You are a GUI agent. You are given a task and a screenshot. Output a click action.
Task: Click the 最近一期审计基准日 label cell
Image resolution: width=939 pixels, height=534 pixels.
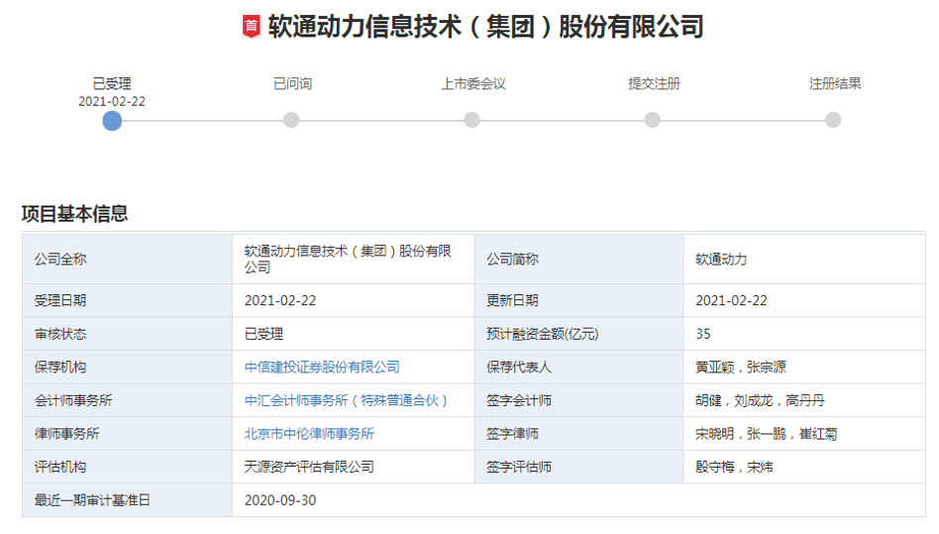128,500
